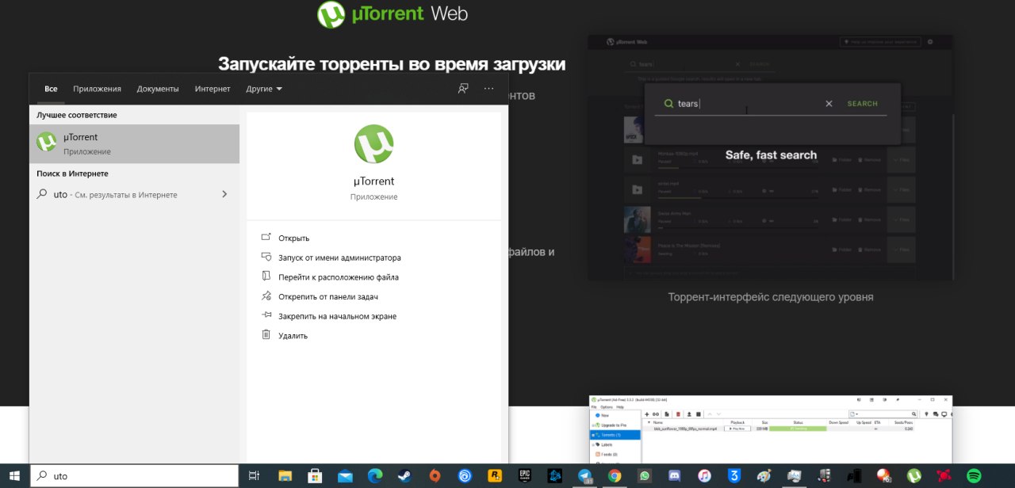Choose Открыть for µTorrent
Image resolution: width=1015 pixels, height=488 pixels.
[293, 238]
